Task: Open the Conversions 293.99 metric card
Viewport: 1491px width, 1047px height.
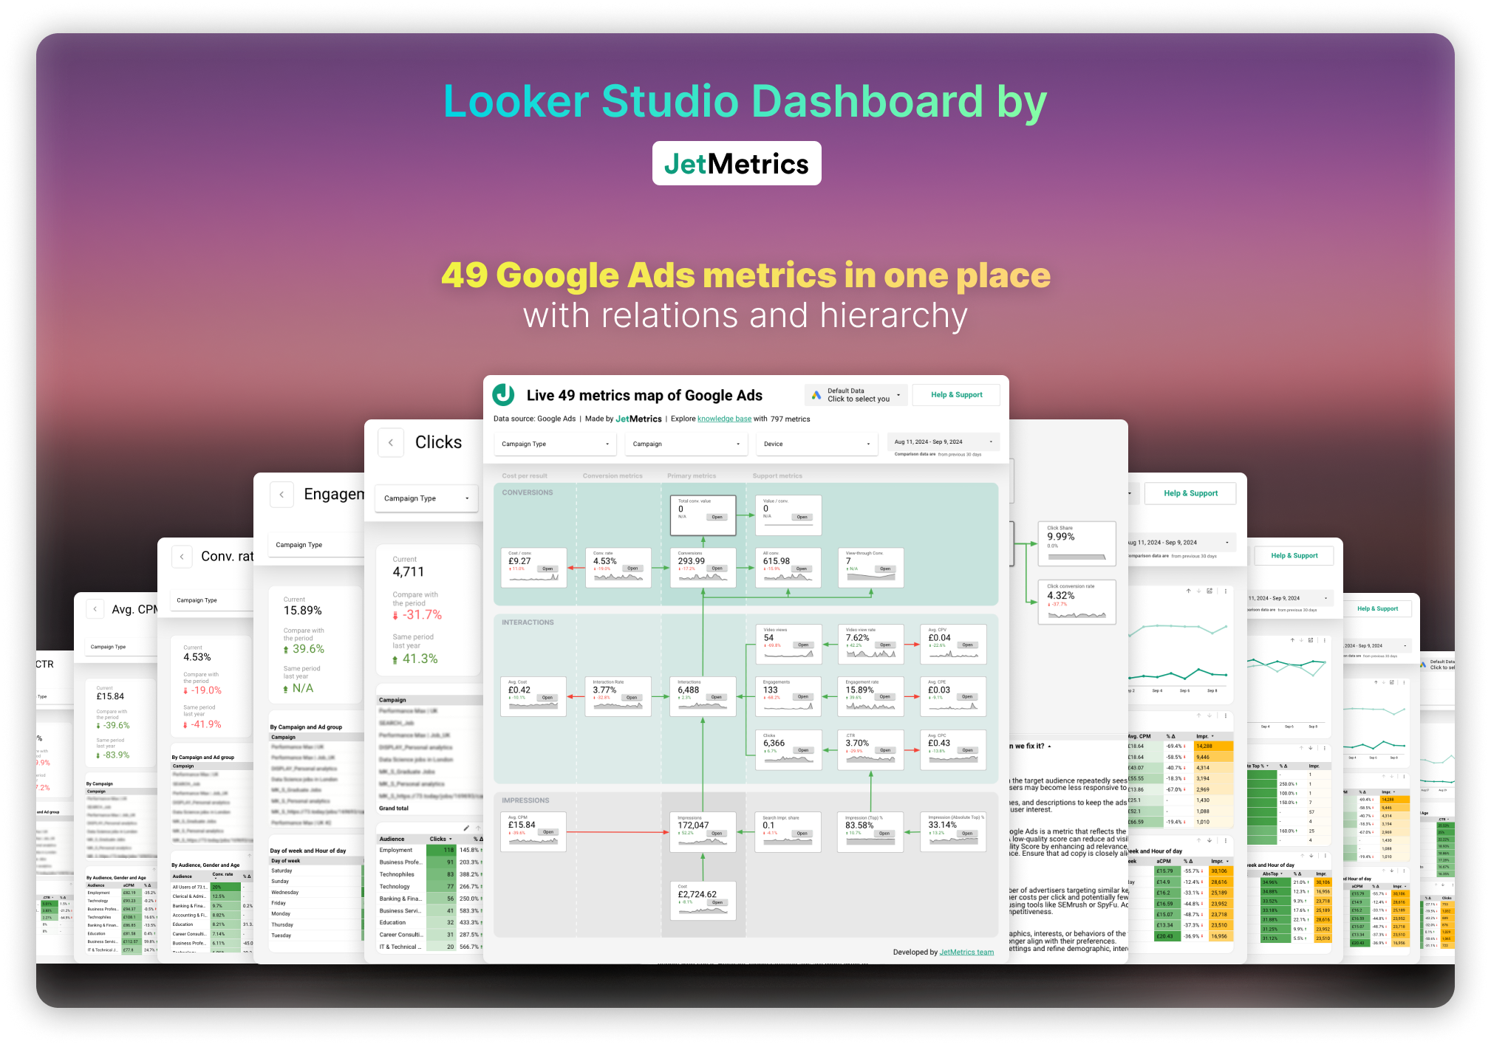Action: [717, 569]
